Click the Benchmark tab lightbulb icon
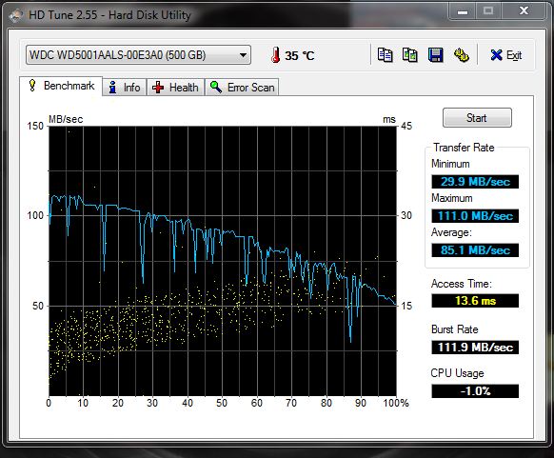The image size is (554, 458). tap(32, 86)
